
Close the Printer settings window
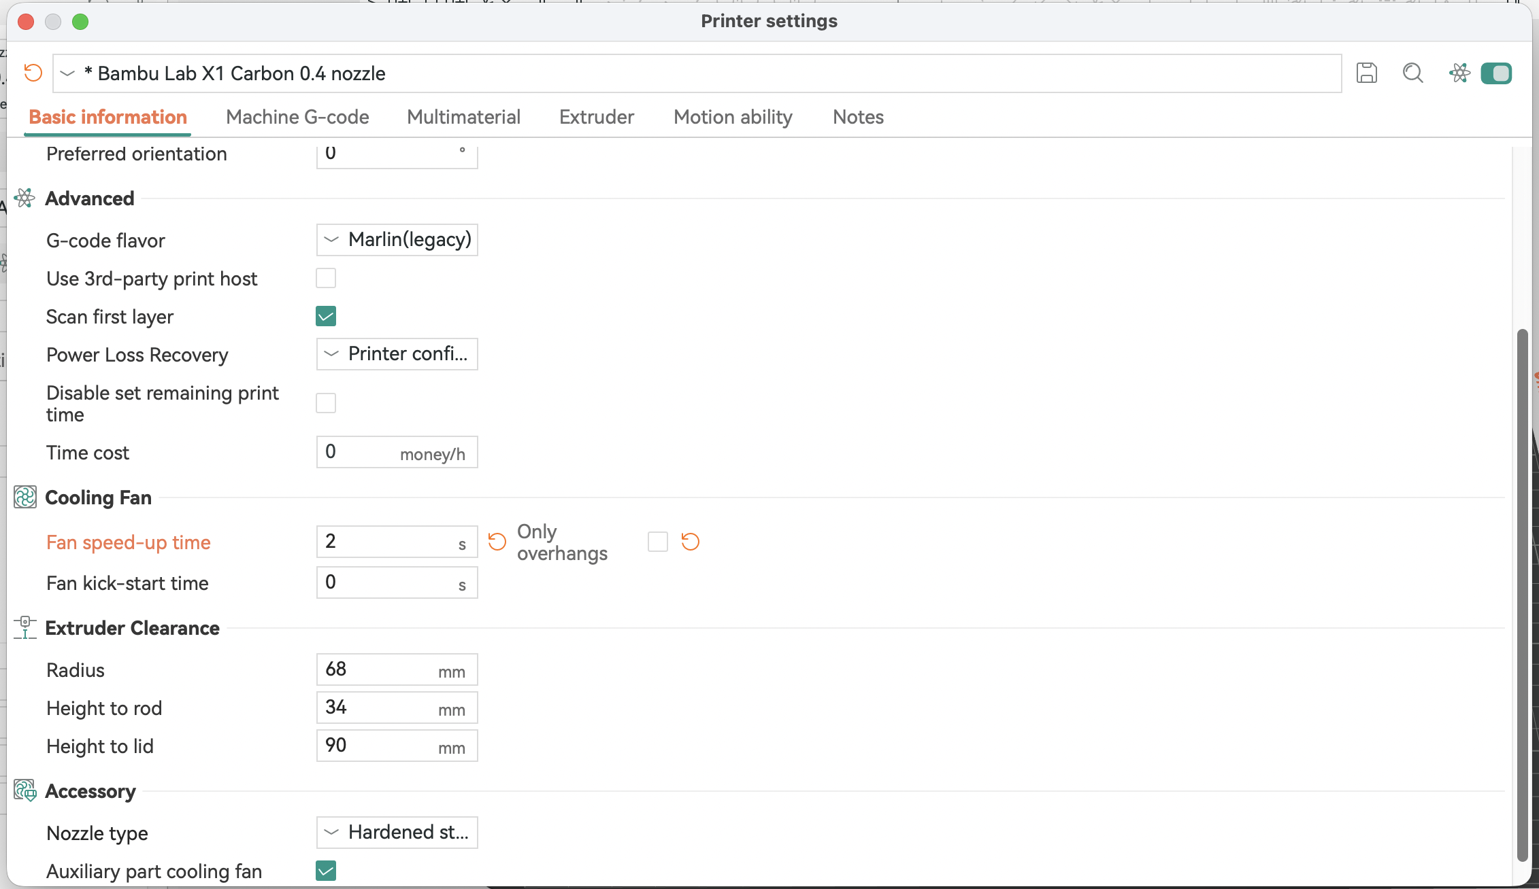click(x=26, y=22)
